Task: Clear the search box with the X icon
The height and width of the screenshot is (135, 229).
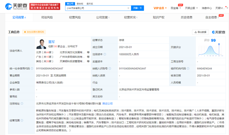Action: click(128, 8)
